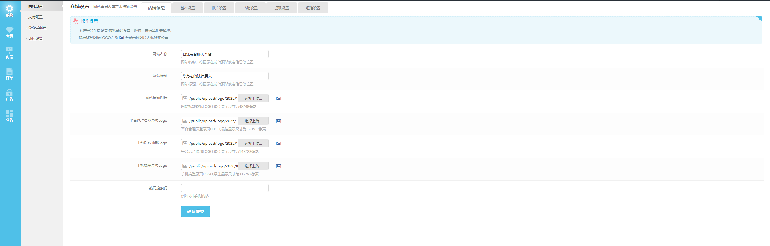Open the 提现设置 tab

(282, 8)
